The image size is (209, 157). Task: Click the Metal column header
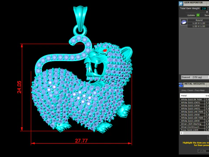click(192, 96)
